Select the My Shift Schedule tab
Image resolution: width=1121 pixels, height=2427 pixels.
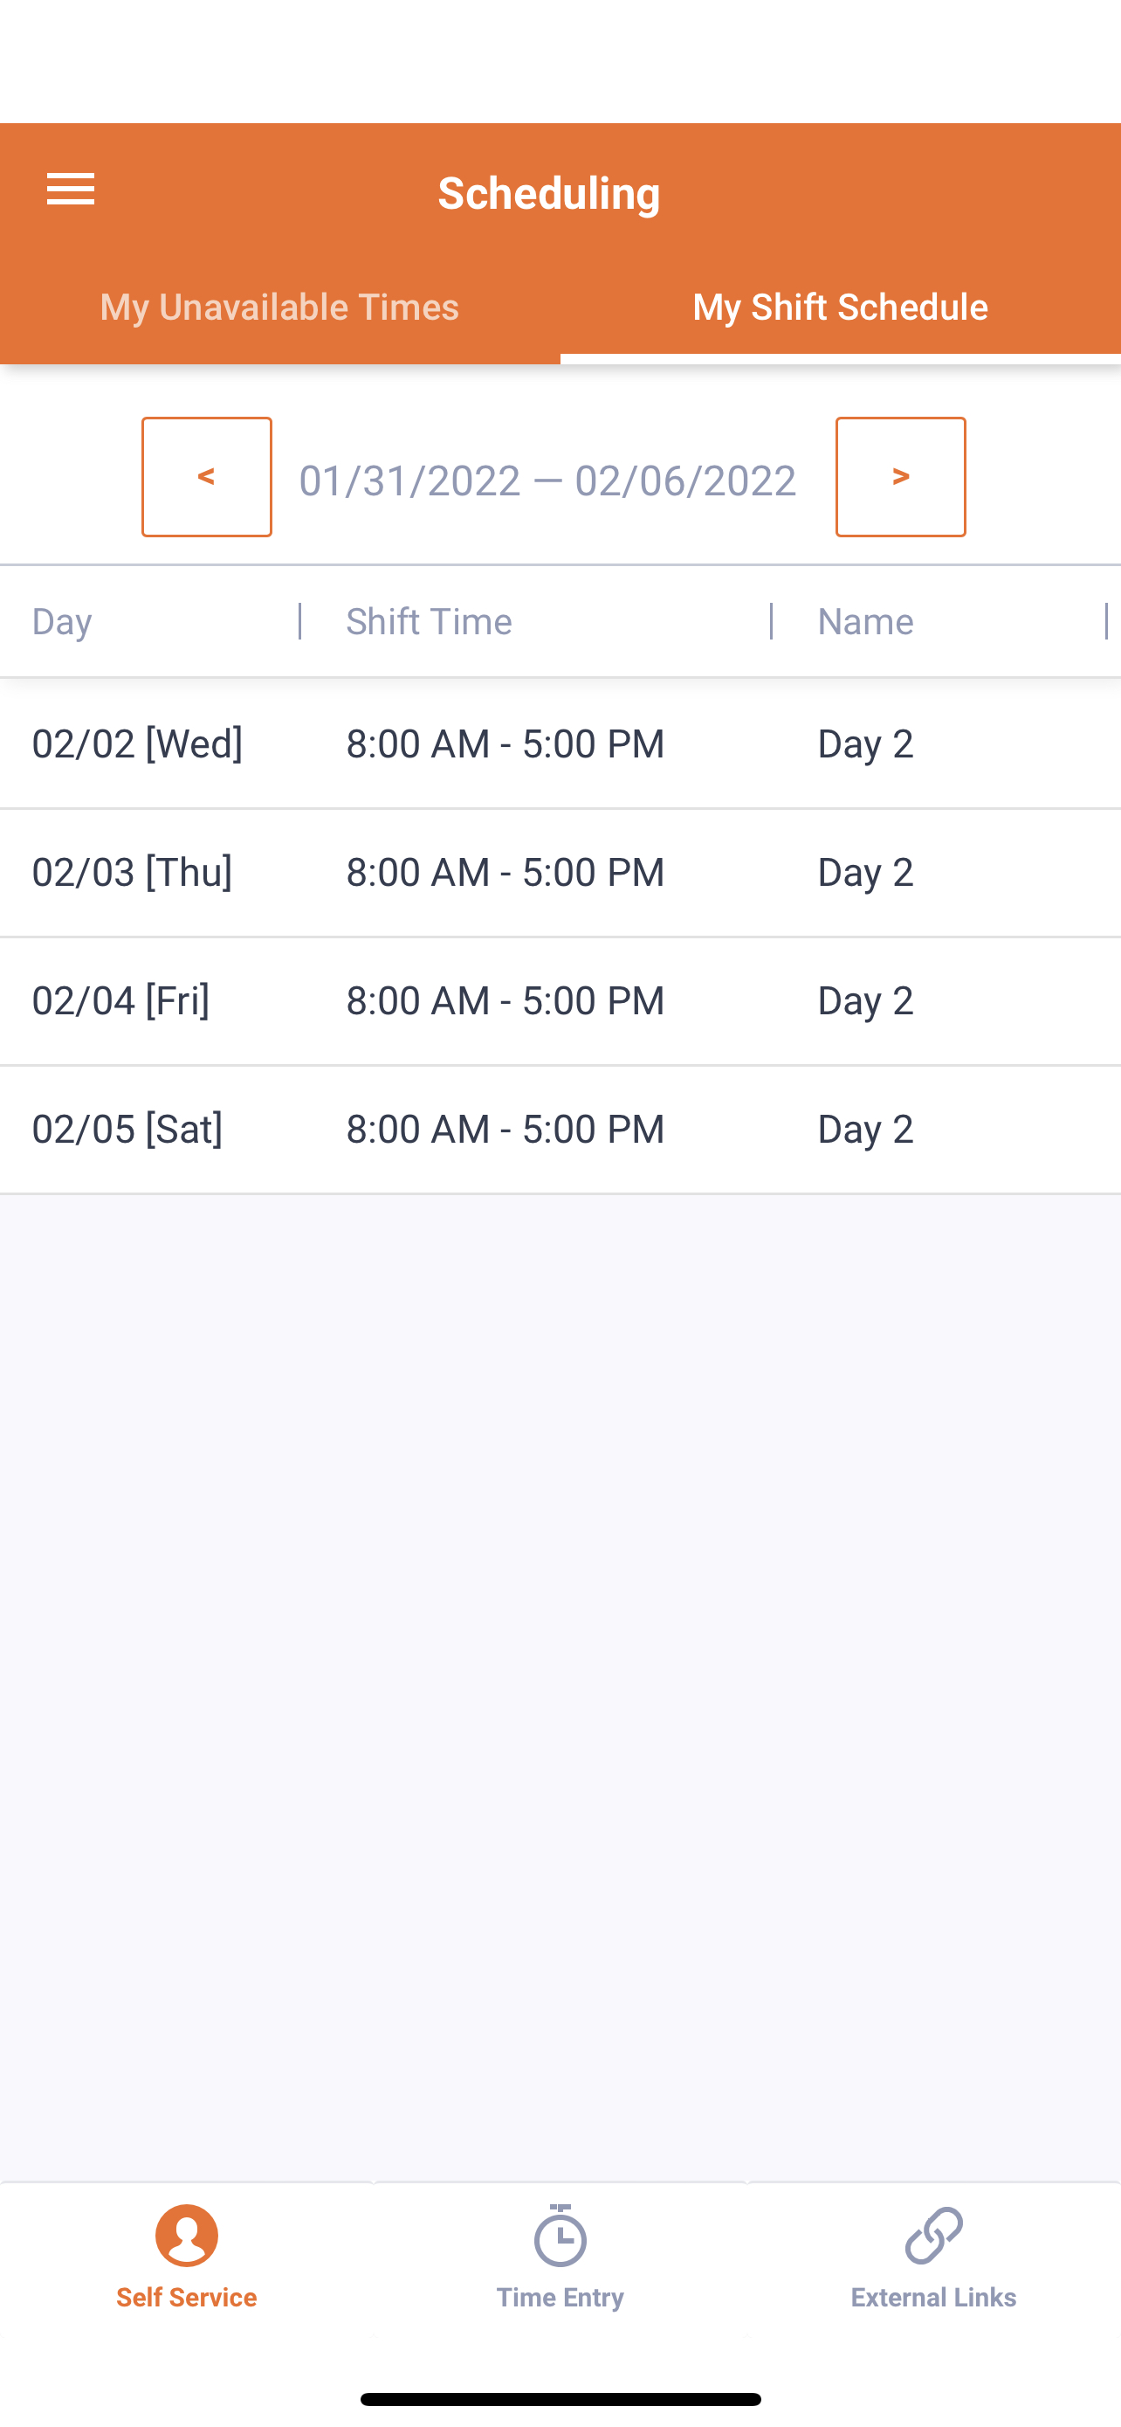(x=840, y=308)
